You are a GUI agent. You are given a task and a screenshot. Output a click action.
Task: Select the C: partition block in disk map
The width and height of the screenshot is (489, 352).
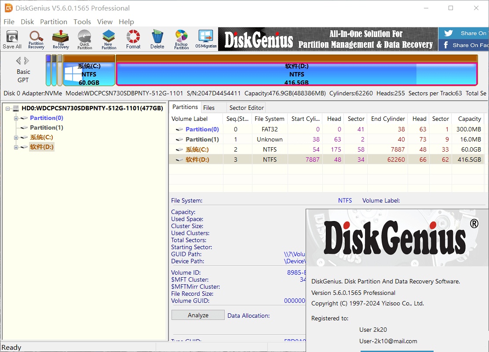pos(89,70)
